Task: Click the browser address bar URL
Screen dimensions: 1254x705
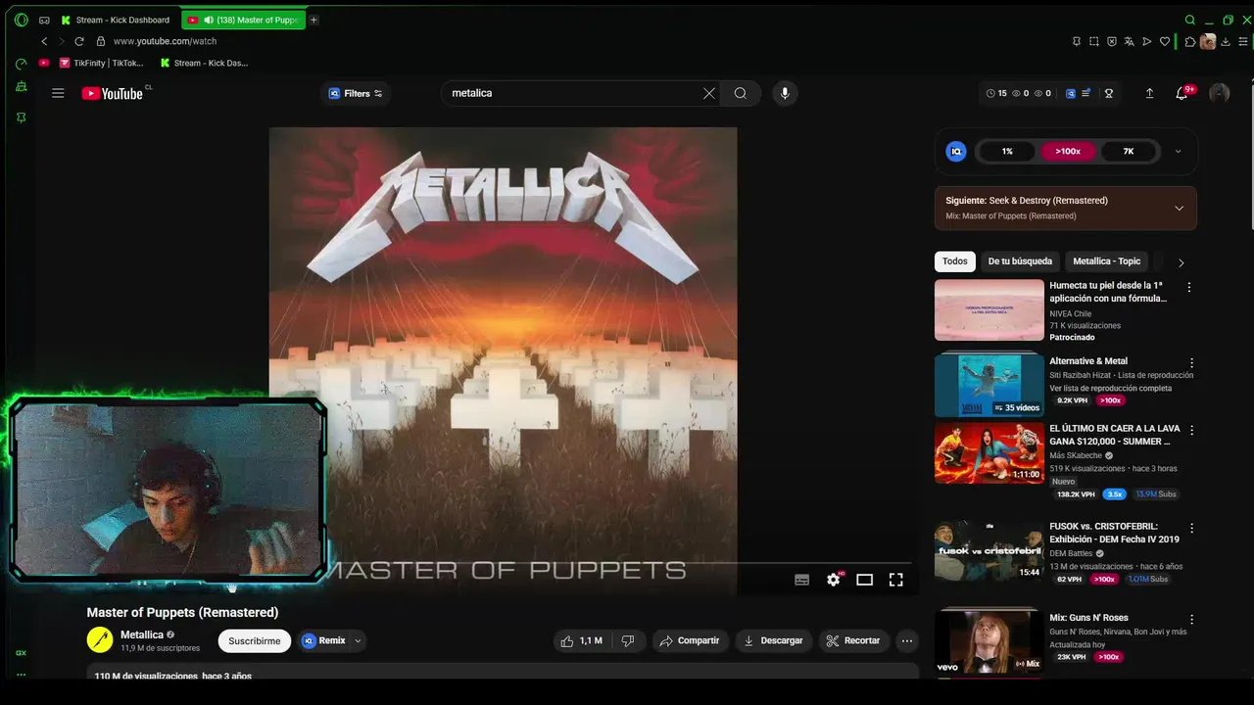Action: tap(165, 41)
